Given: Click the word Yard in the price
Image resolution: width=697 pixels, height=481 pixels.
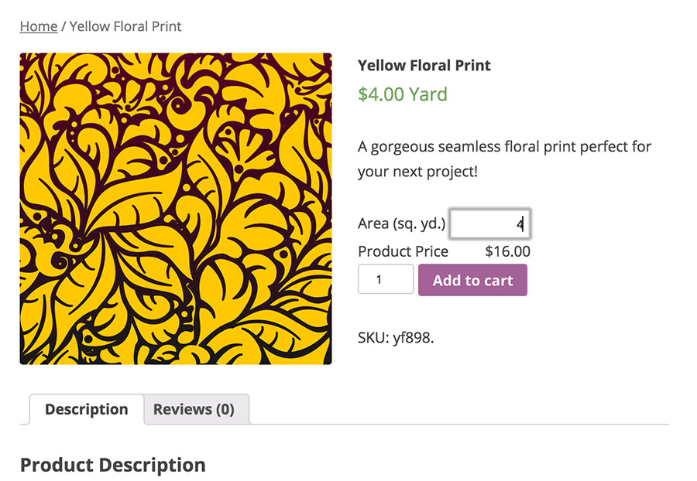Looking at the screenshot, I should click(428, 94).
